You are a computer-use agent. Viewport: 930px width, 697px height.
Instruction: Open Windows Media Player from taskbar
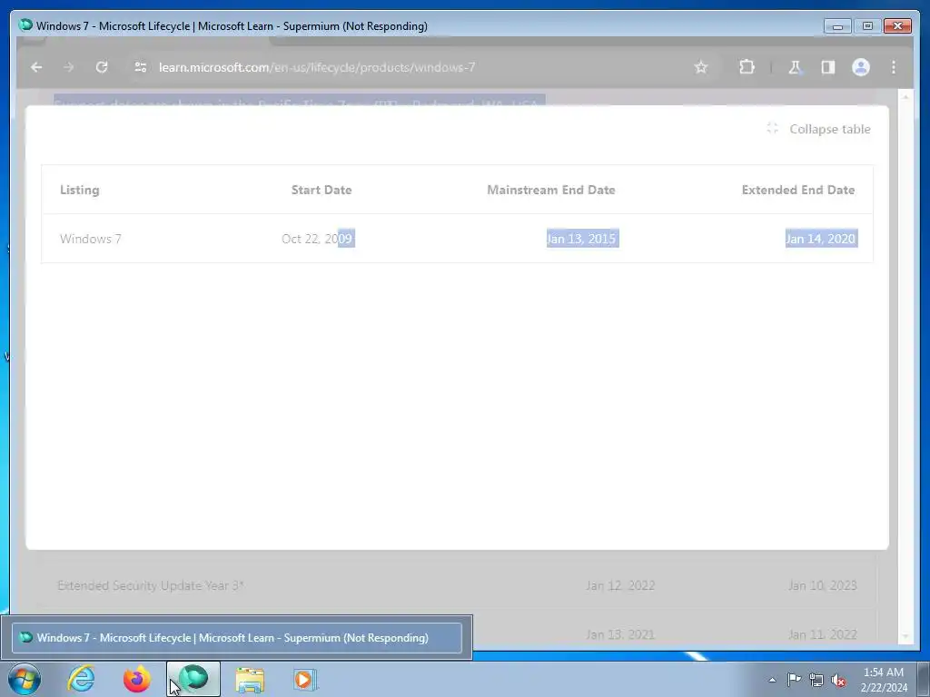305,679
